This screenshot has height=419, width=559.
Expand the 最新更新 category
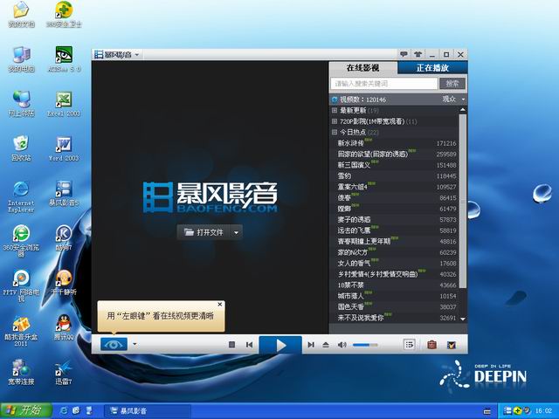[x=335, y=111]
